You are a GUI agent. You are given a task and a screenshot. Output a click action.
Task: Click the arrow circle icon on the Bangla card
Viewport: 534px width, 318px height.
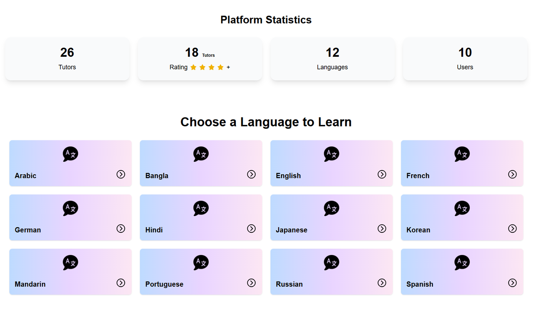(x=251, y=174)
